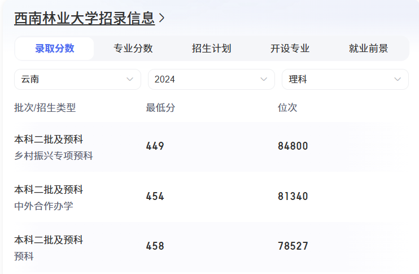Click chevron in 云南 dropdown
This screenshot has width=419, height=274.
click(130, 80)
